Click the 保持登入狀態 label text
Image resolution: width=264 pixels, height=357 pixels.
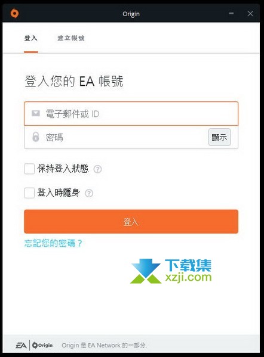(x=63, y=169)
